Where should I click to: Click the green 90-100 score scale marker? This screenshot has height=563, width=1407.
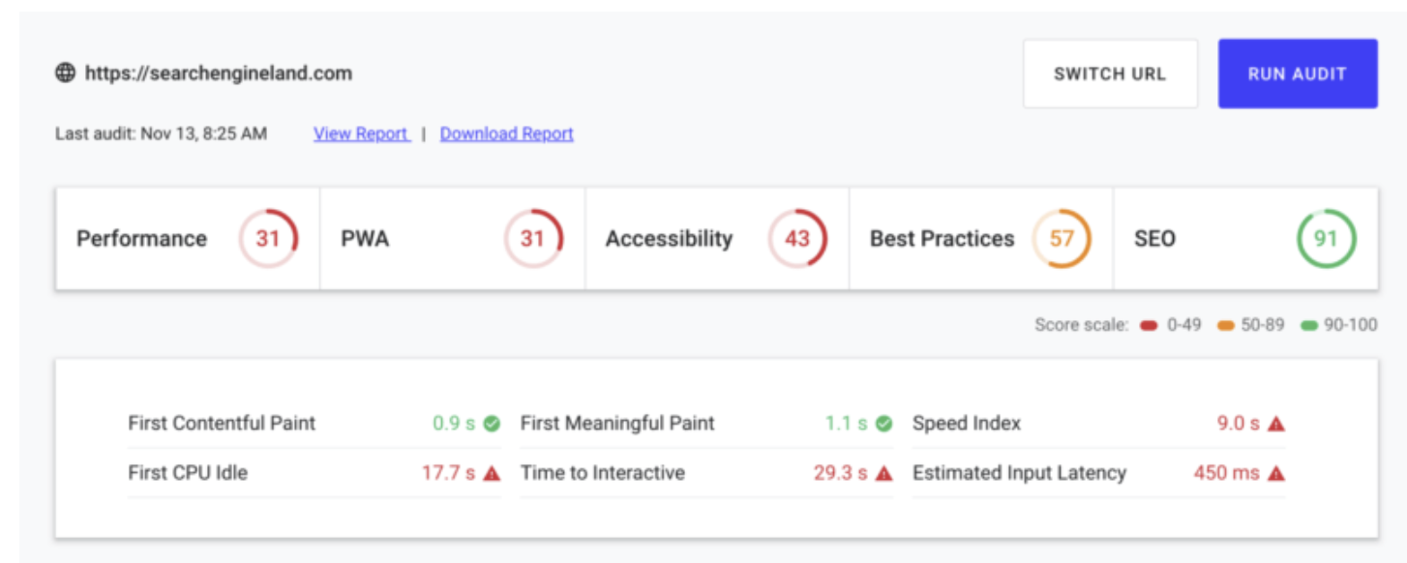[1309, 326]
